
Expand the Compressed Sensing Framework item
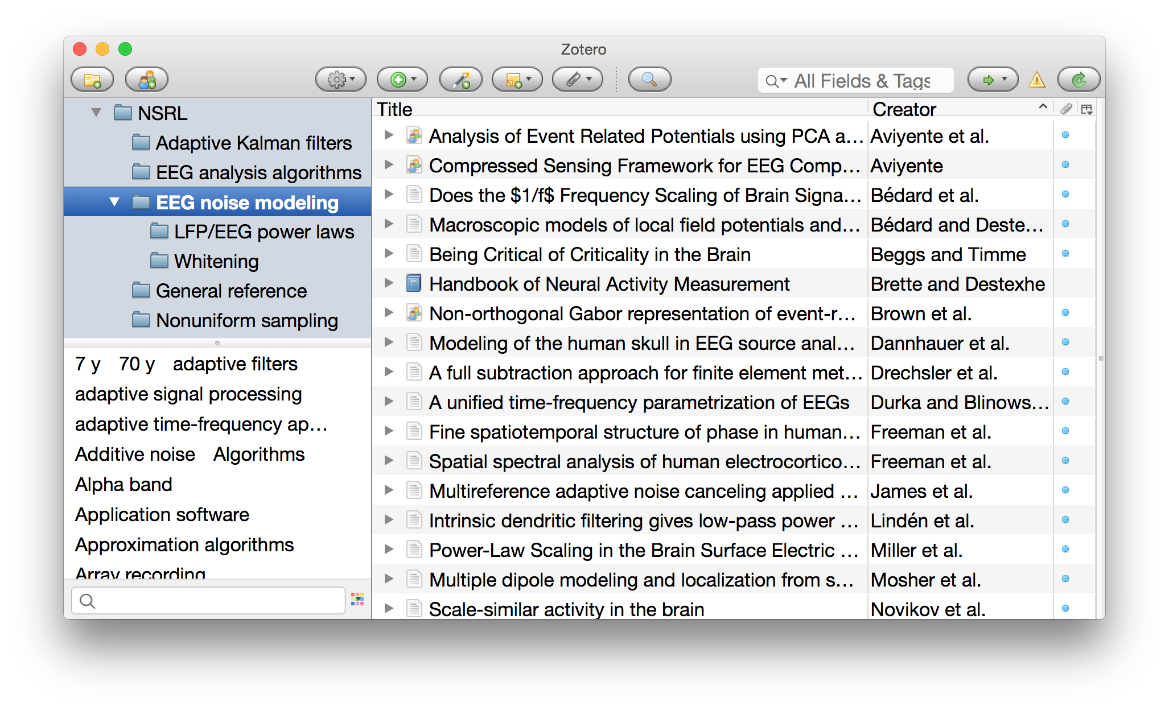(x=389, y=165)
